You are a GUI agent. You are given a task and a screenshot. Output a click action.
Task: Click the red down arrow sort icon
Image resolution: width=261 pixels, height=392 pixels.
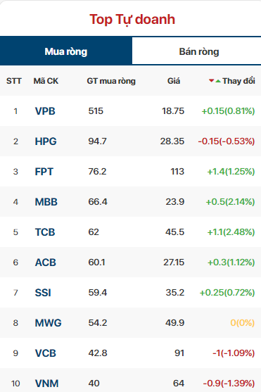212,80
